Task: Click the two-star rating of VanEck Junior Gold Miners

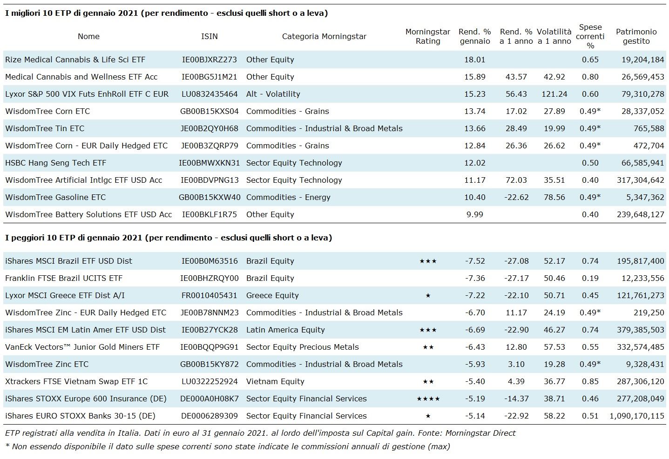Action: point(427,347)
